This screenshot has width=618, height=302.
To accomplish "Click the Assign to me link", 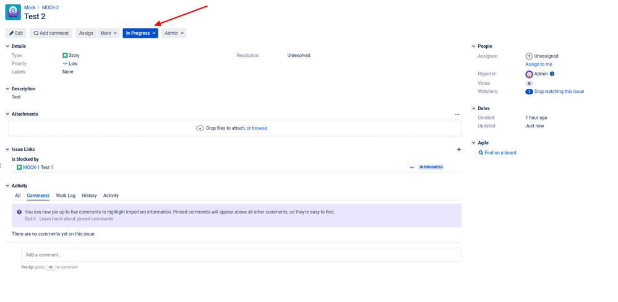I will click(x=538, y=64).
